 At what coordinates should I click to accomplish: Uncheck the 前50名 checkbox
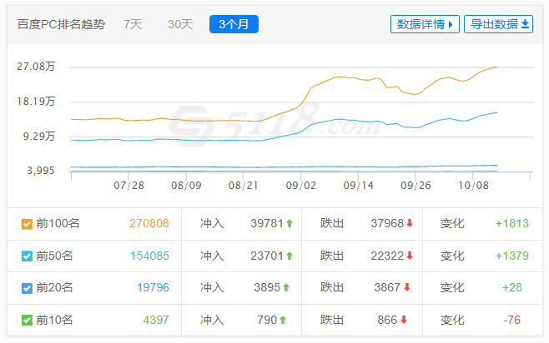pyautogui.click(x=27, y=256)
